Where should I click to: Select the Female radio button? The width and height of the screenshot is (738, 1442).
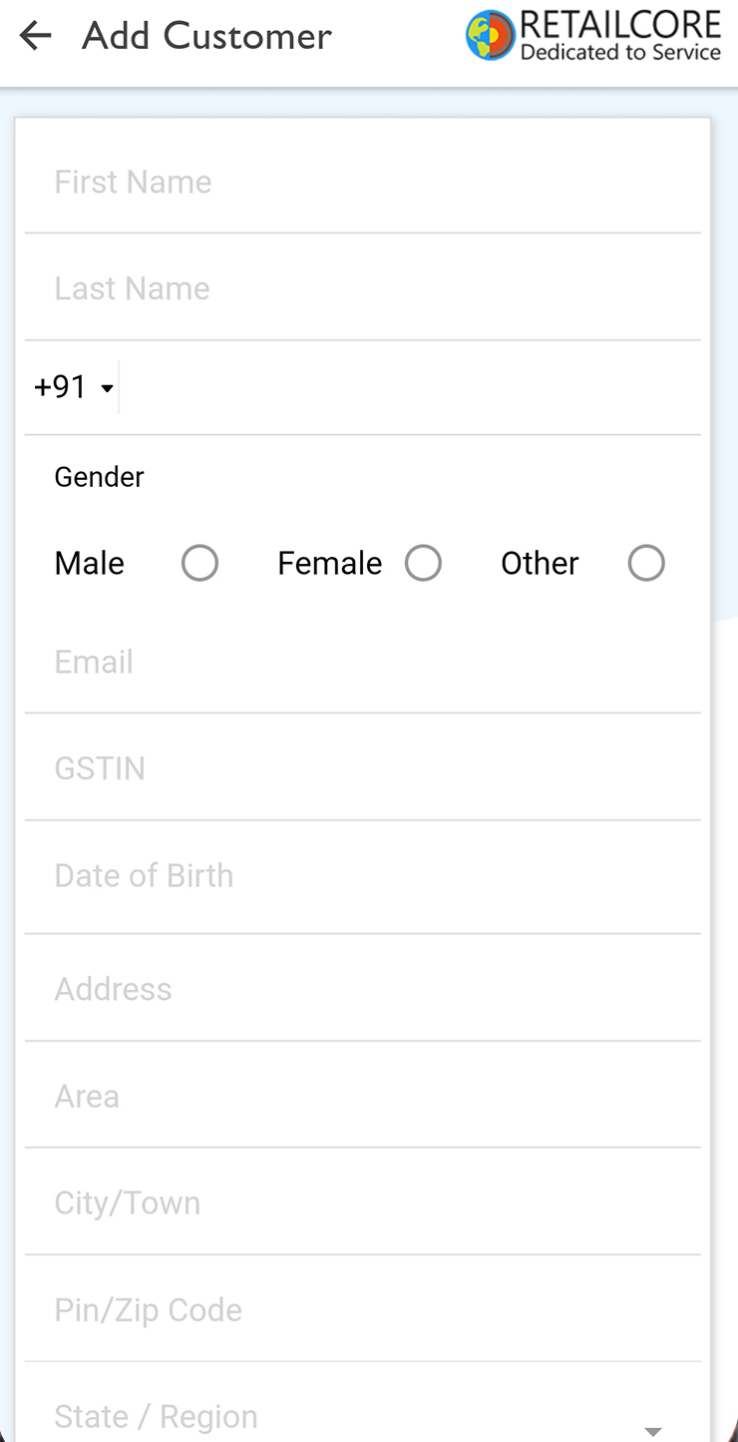point(423,563)
